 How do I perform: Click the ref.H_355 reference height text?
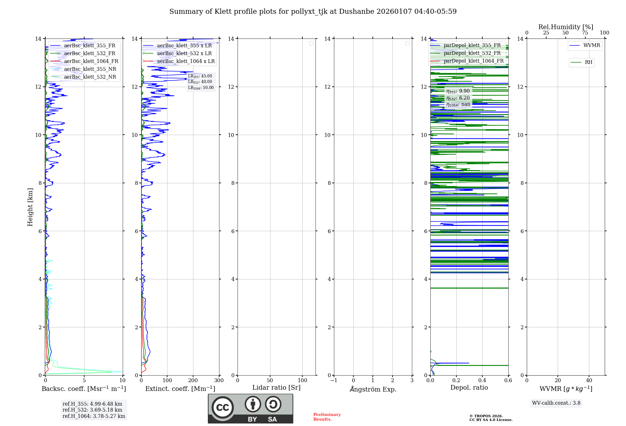click(92, 404)
